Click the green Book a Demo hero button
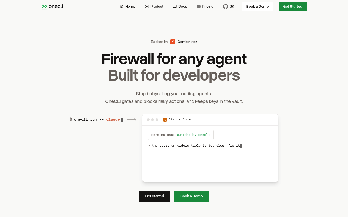The height and width of the screenshot is (217, 348). point(191,196)
